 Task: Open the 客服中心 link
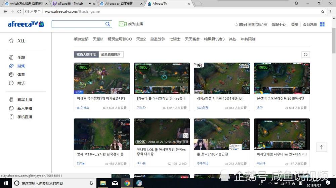pyautogui.click(x=279, y=24)
